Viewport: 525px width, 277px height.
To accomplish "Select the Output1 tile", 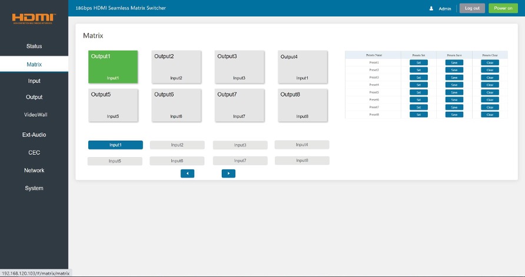I will [113, 66].
